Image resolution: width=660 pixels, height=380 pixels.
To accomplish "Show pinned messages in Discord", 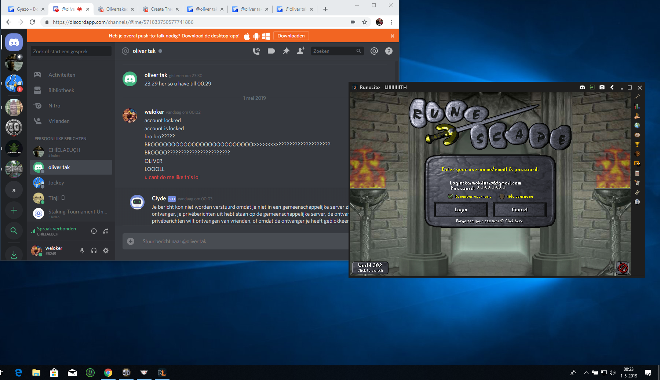I will tap(286, 51).
